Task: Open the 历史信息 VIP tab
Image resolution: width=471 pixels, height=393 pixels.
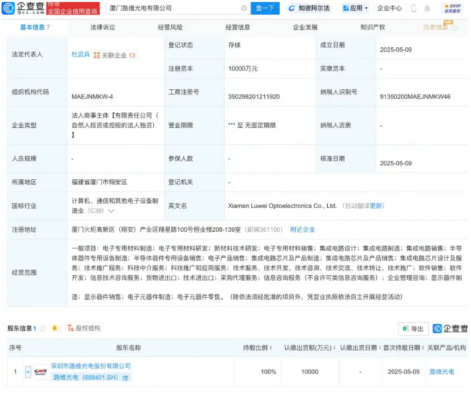Action: point(436,27)
